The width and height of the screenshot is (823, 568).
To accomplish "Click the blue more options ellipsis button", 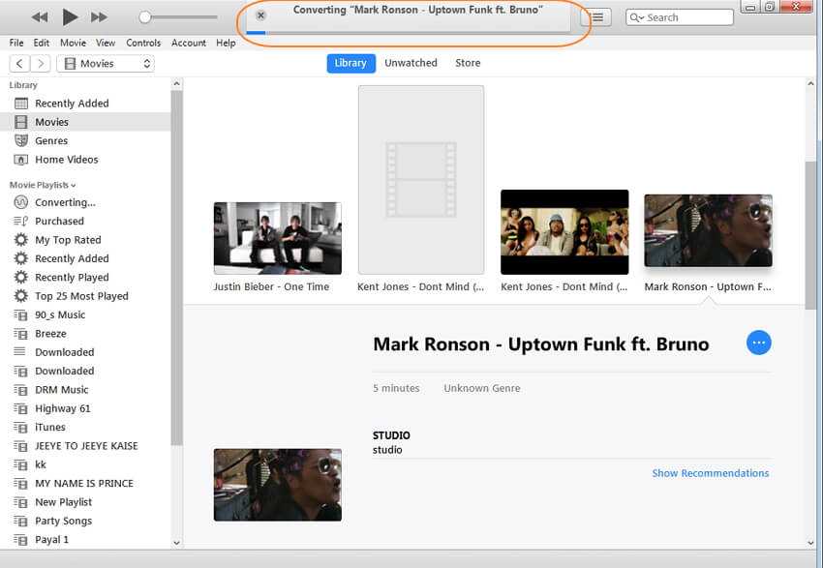I will [758, 343].
